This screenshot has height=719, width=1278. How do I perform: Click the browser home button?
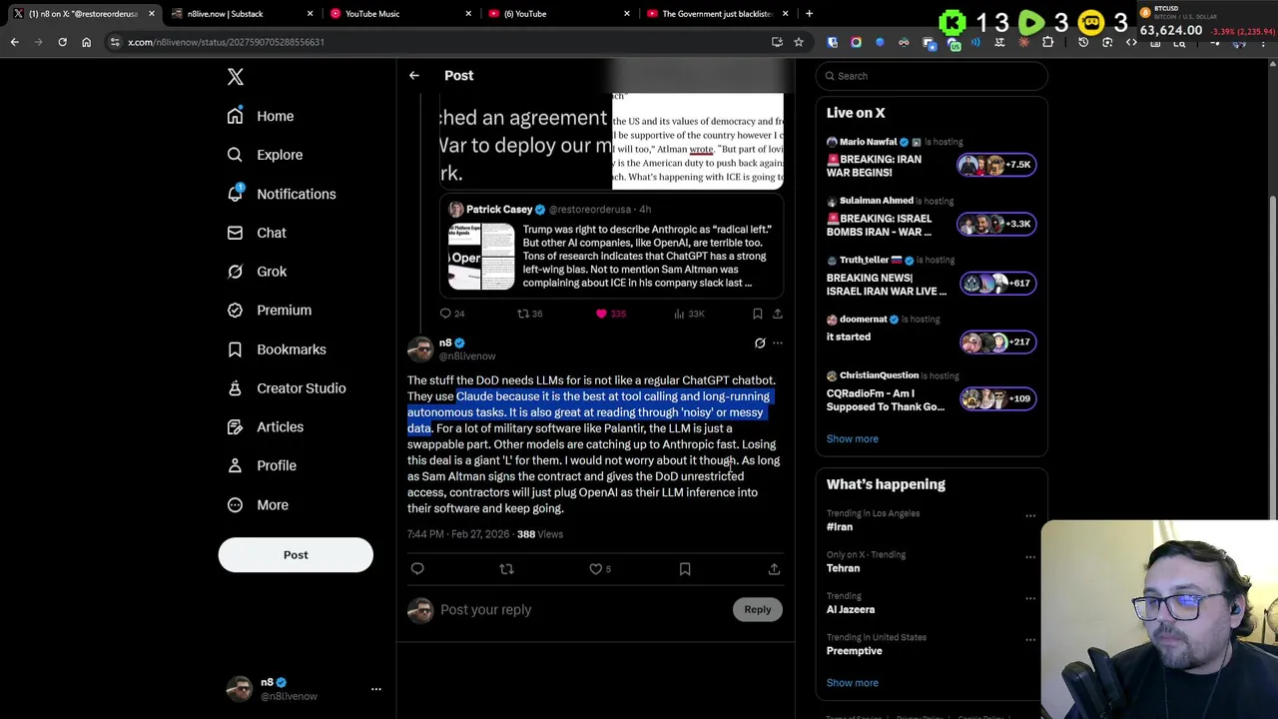pos(86,42)
